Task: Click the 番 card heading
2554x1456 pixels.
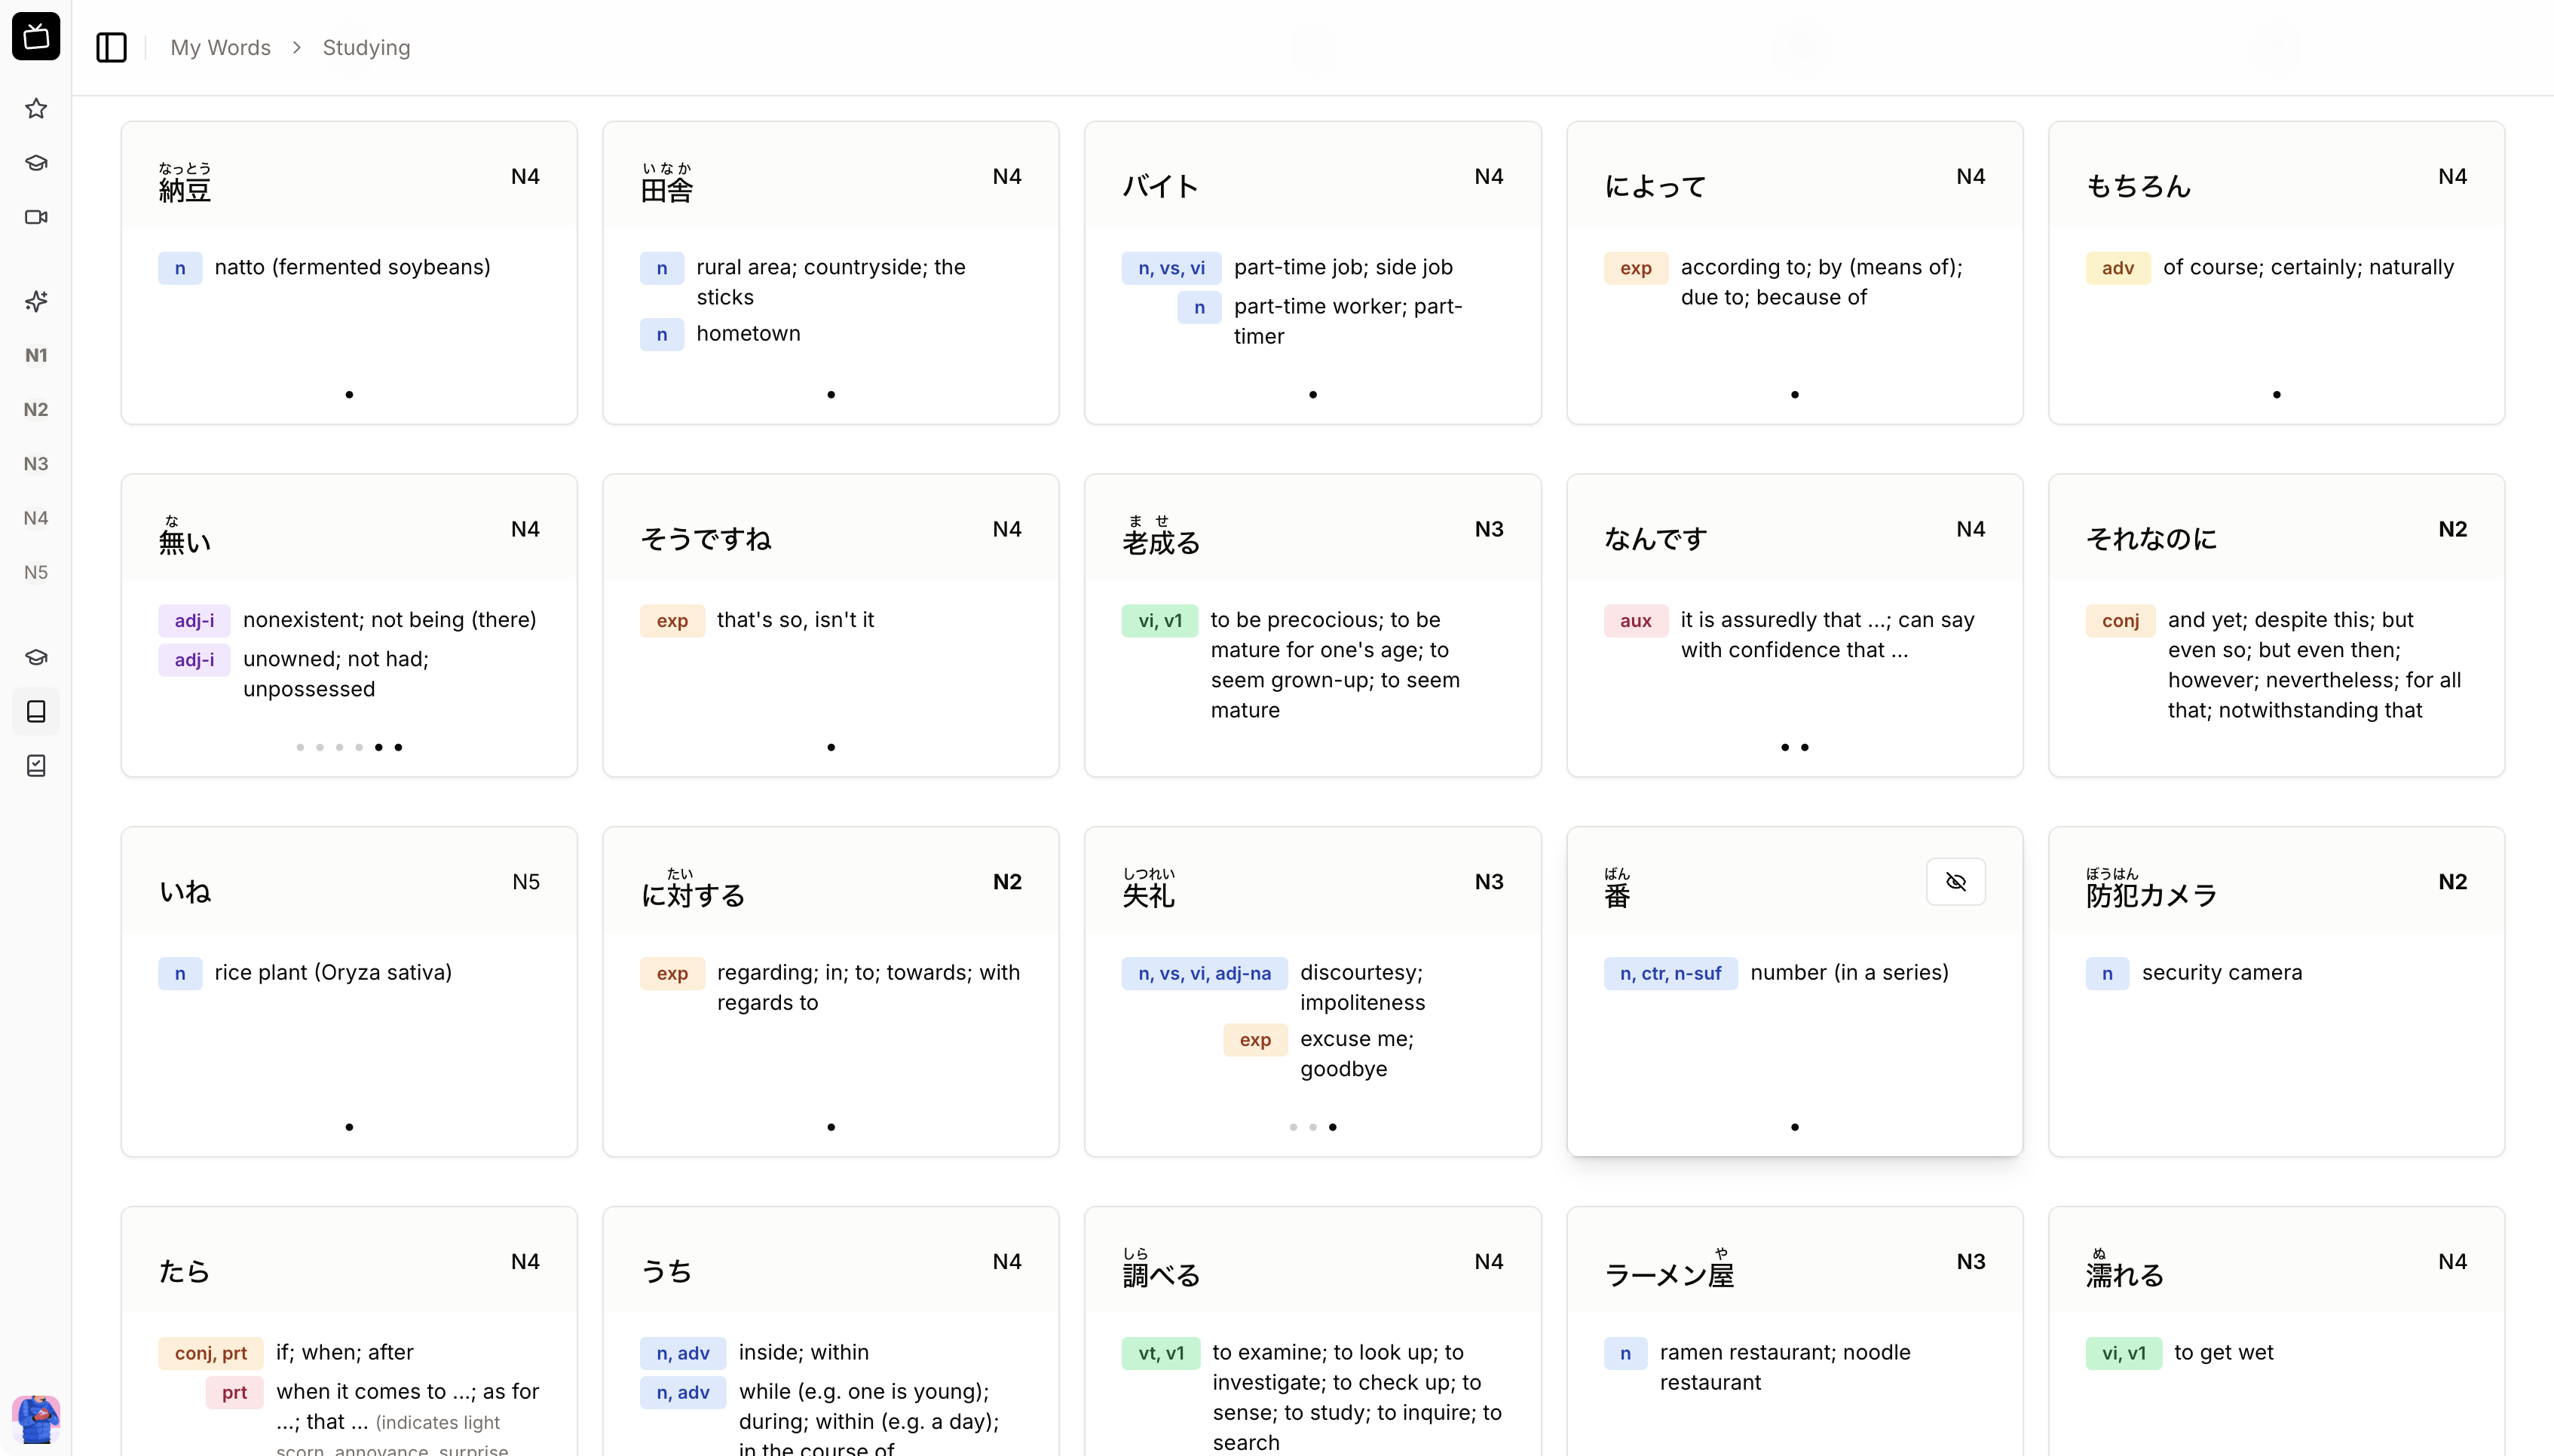Action: click(1617, 888)
